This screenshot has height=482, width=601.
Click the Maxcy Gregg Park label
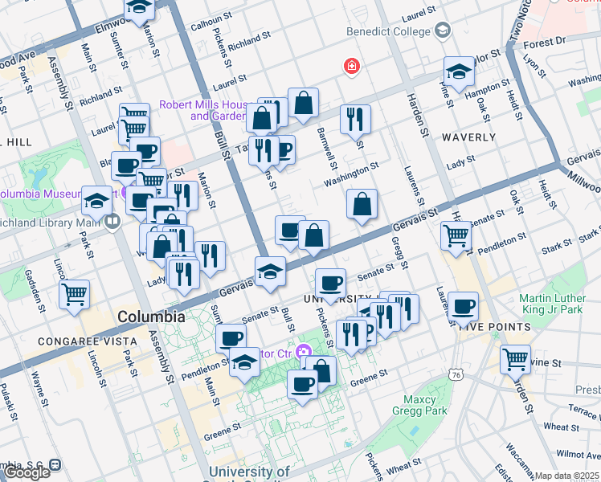click(x=419, y=406)
